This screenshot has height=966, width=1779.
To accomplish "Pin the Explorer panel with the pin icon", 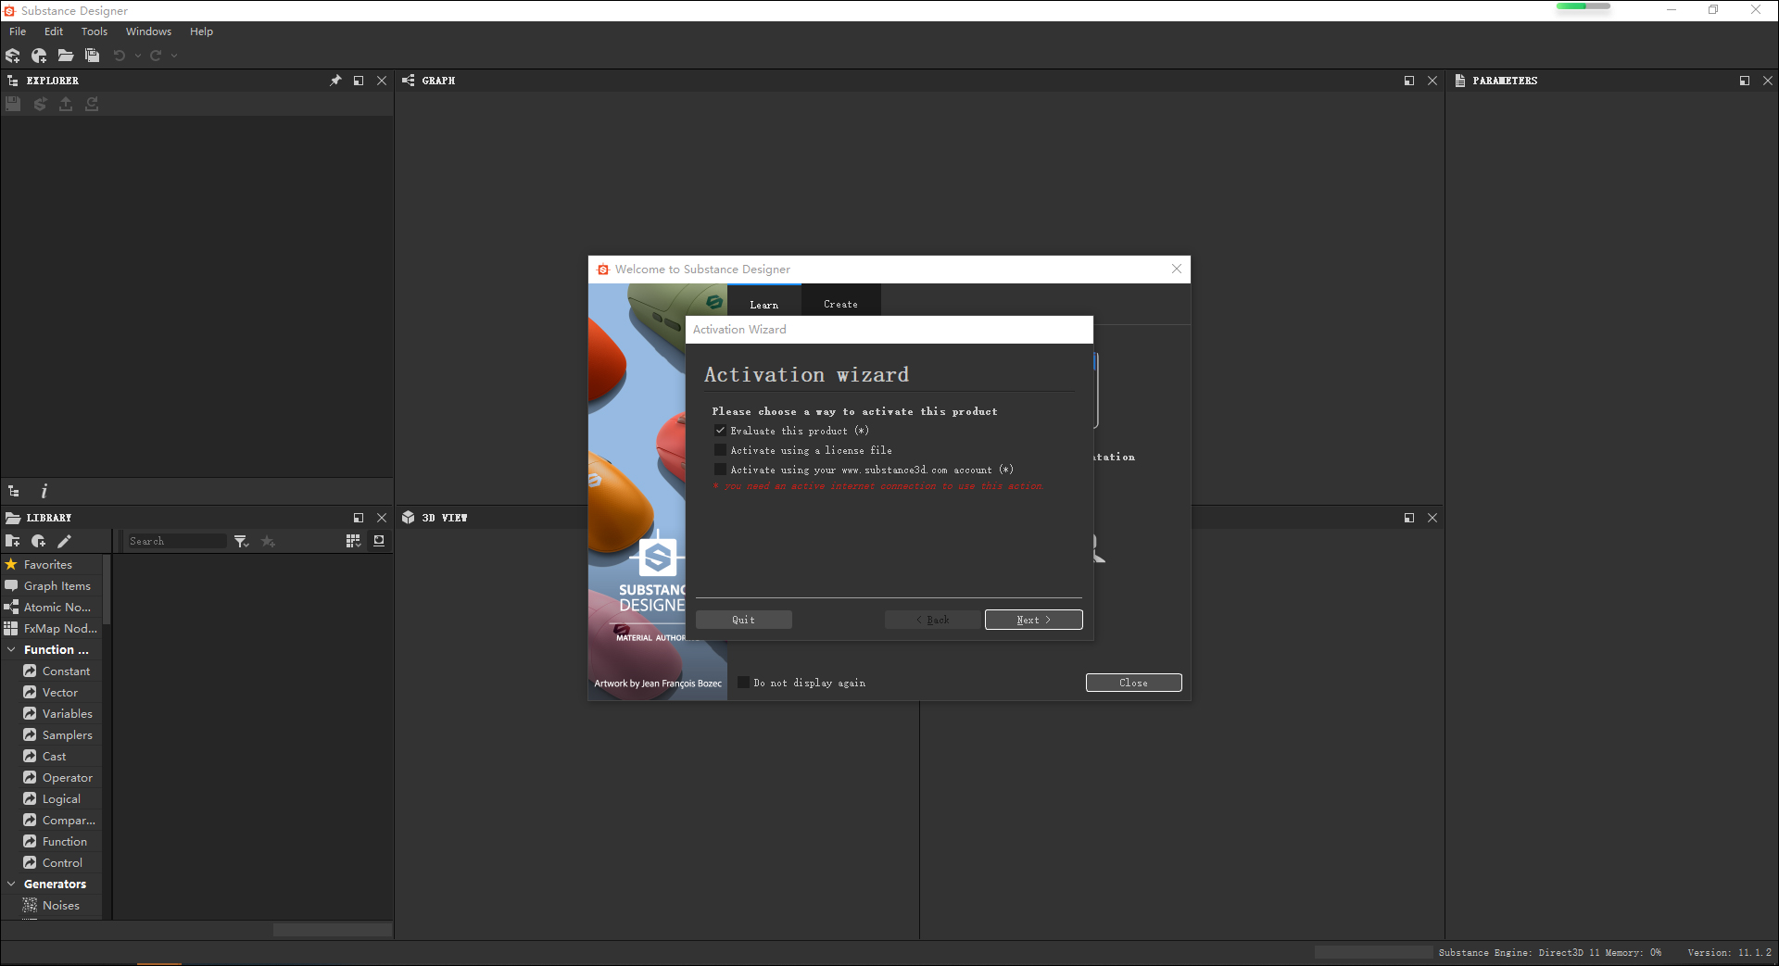I will pos(335,81).
